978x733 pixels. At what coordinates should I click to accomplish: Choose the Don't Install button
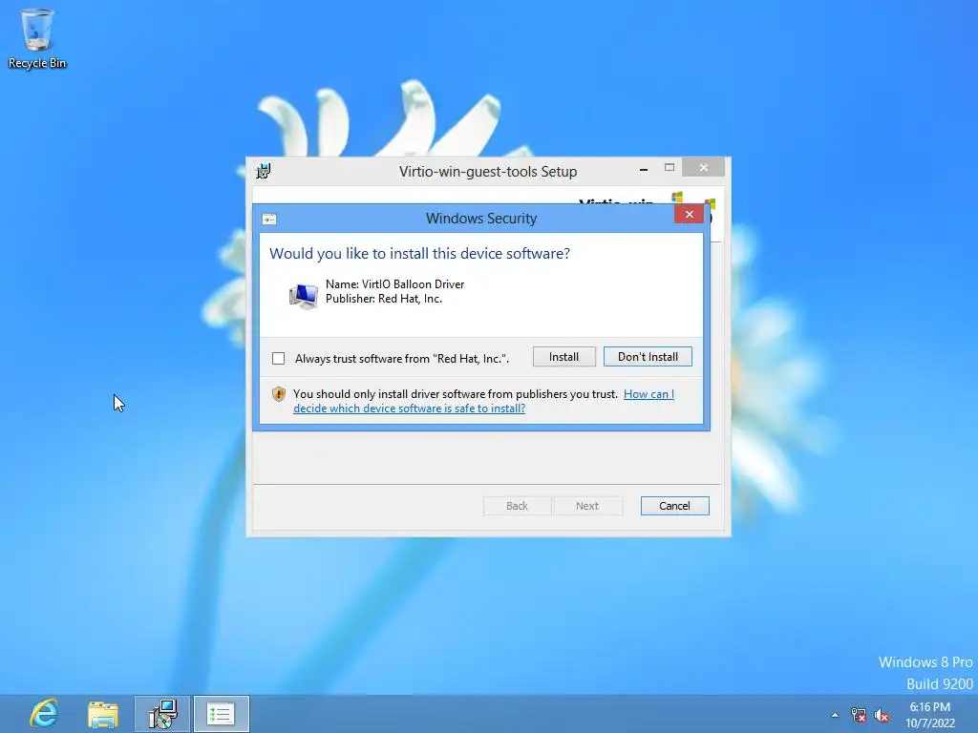click(648, 357)
